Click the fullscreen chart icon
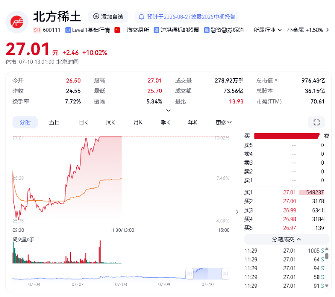Viewport: 335px width, 297px height. tap(316, 122)
